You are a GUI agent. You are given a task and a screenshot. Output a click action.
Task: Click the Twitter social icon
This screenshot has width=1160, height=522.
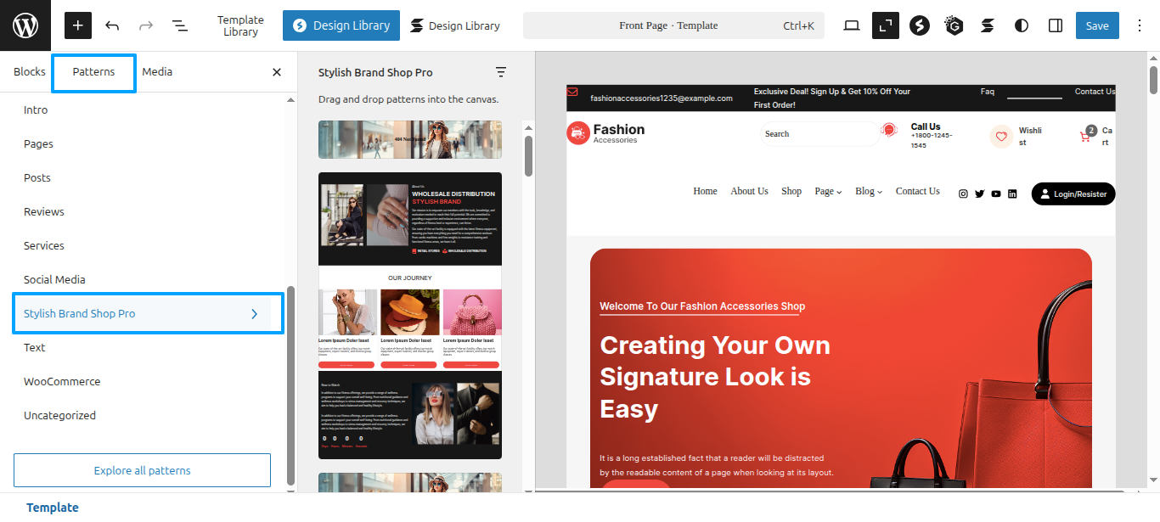pyautogui.click(x=979, y=194)
